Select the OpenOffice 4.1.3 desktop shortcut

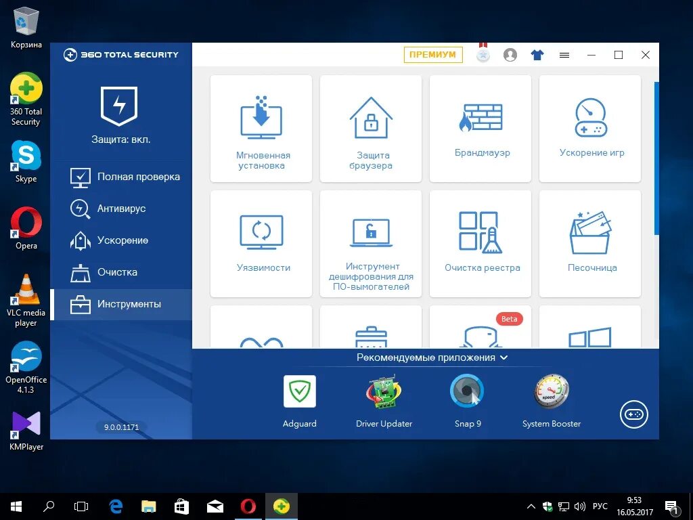(x=26, y=368)
